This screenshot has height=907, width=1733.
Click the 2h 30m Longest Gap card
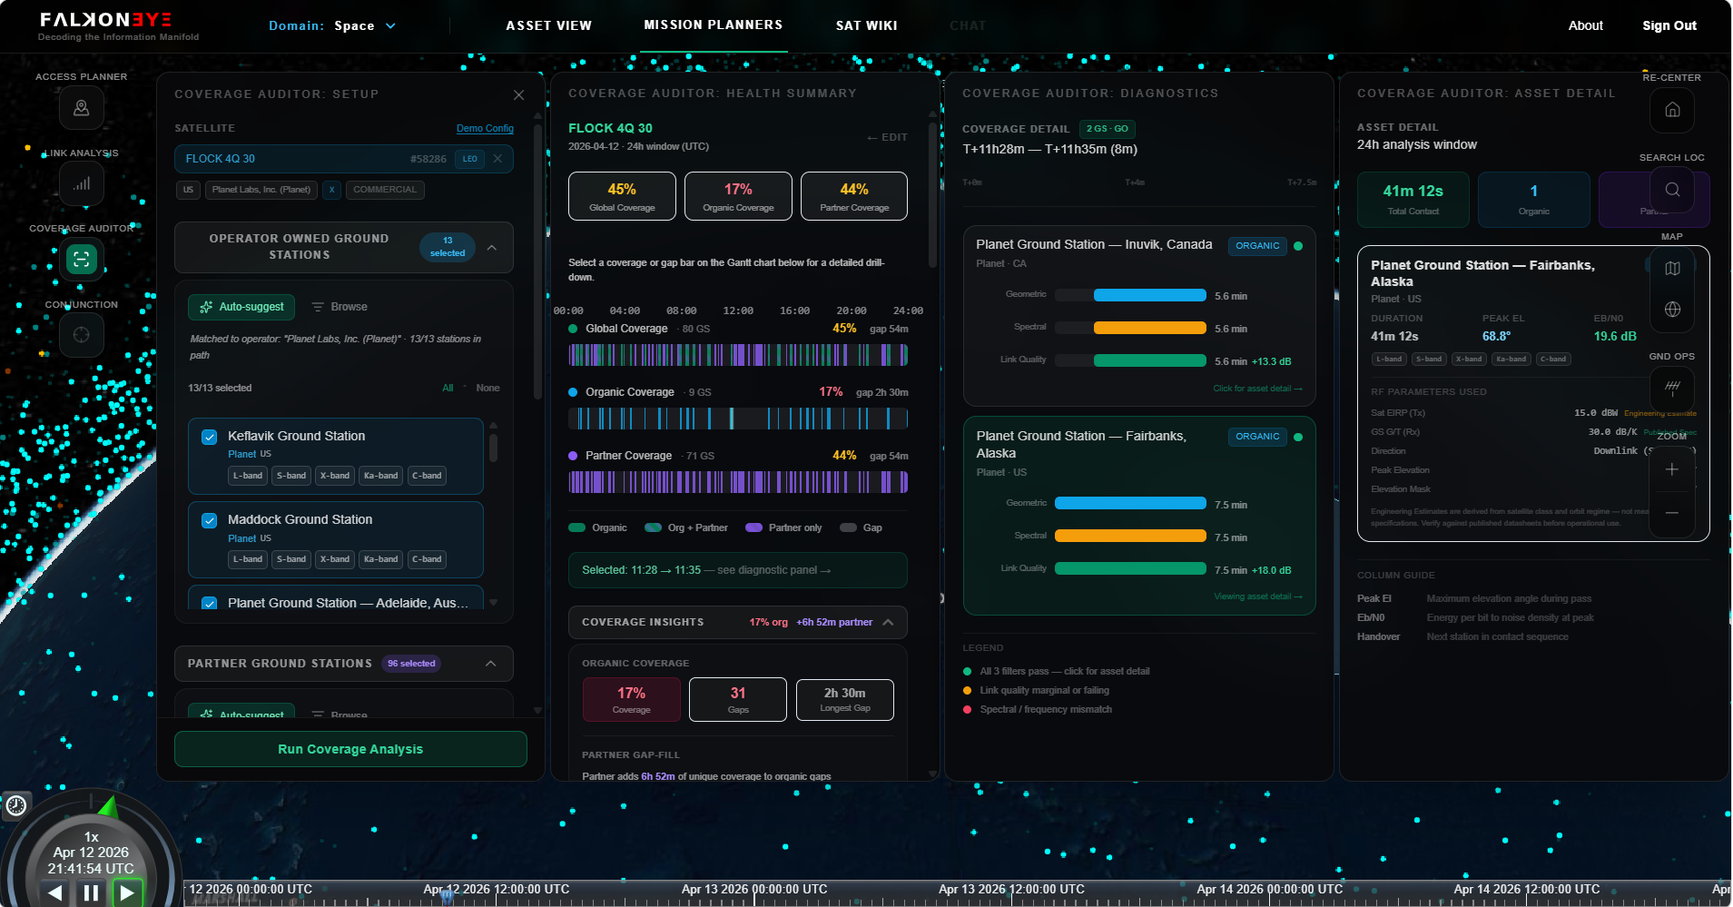coord(845,700)
